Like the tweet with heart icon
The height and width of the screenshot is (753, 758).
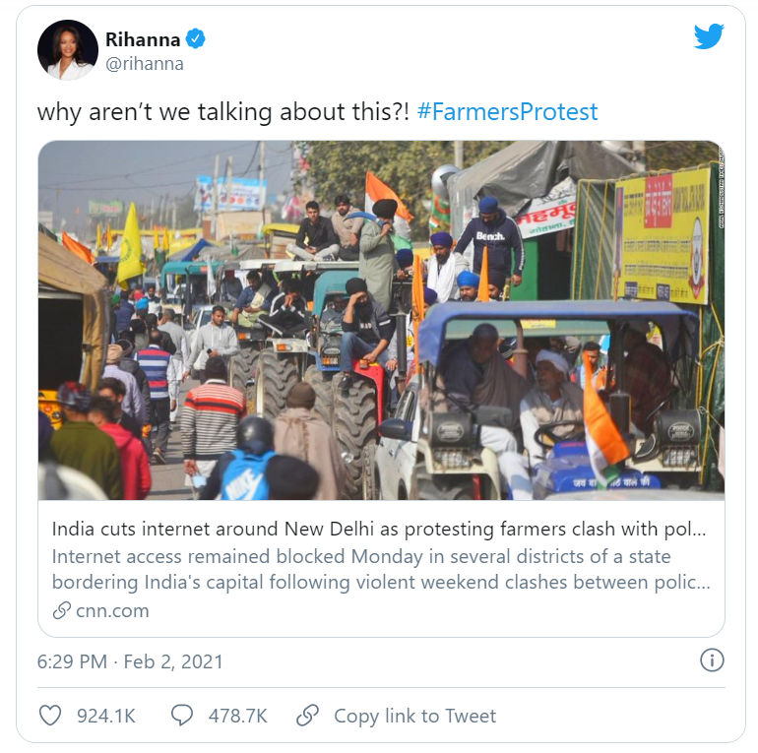(x=50, y=716)
